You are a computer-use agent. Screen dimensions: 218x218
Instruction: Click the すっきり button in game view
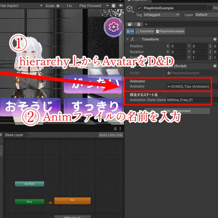93,107
